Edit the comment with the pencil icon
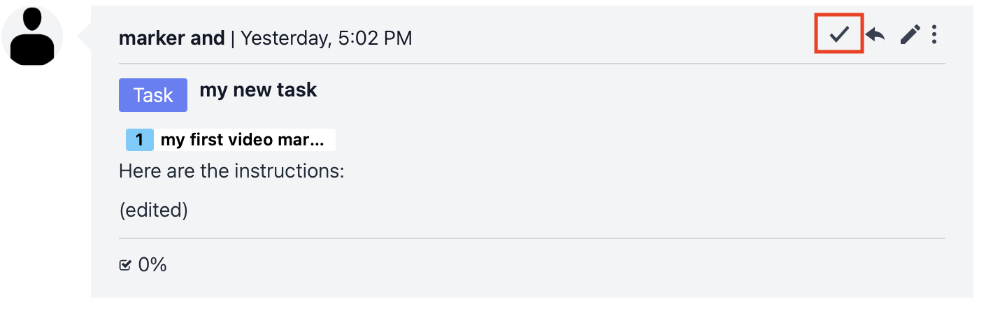 pyautogui.click(x=910, y=34)
